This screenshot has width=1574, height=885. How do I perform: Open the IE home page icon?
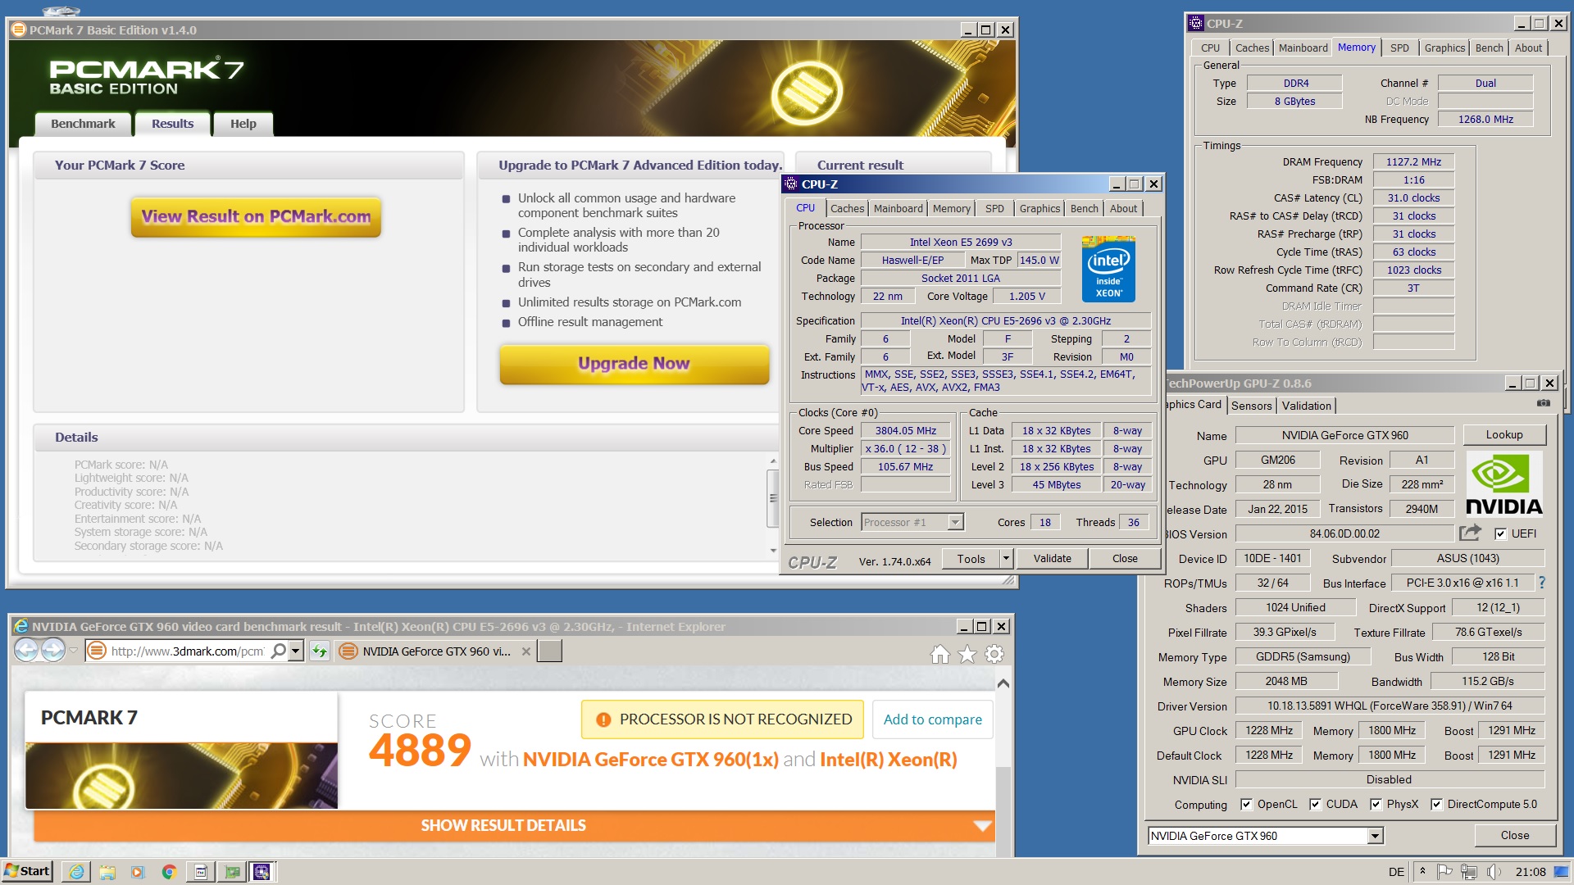[x=940, y=654]
